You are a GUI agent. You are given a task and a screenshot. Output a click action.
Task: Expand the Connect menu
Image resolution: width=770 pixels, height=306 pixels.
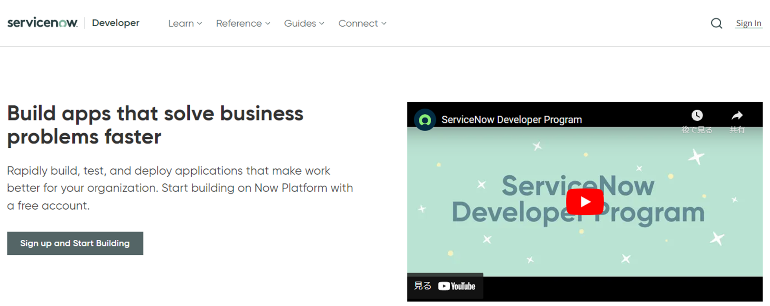point(362,24)
